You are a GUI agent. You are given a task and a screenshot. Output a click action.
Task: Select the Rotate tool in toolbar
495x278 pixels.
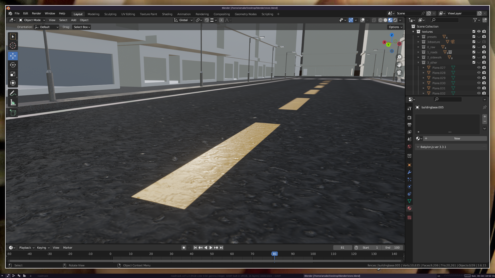click(x=13, y=65)
